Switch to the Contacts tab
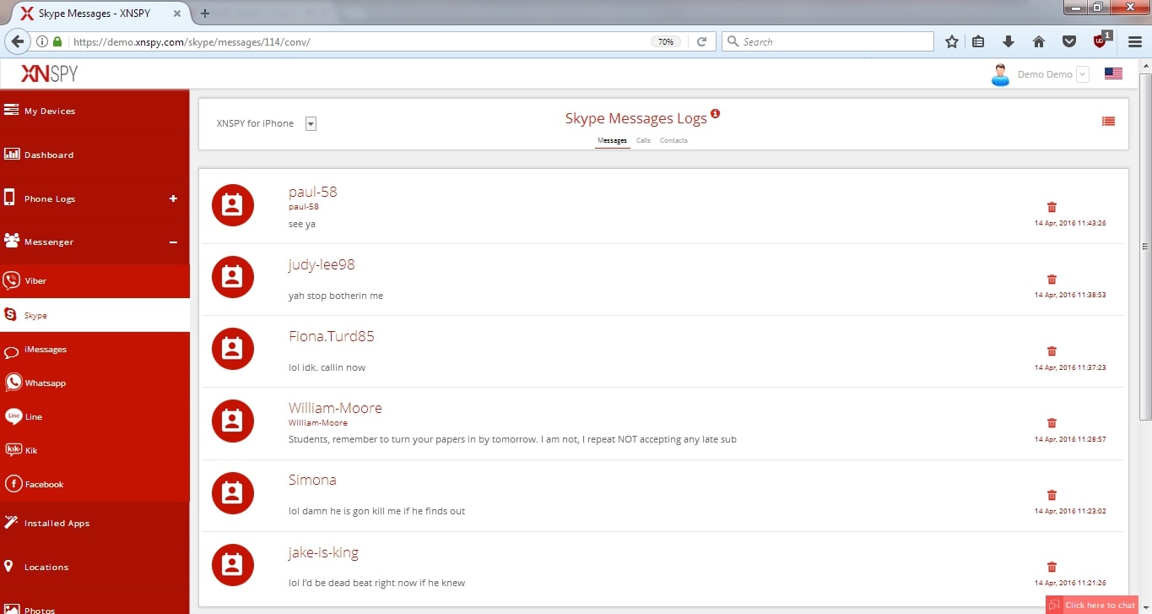 click(x=673, y=140)
